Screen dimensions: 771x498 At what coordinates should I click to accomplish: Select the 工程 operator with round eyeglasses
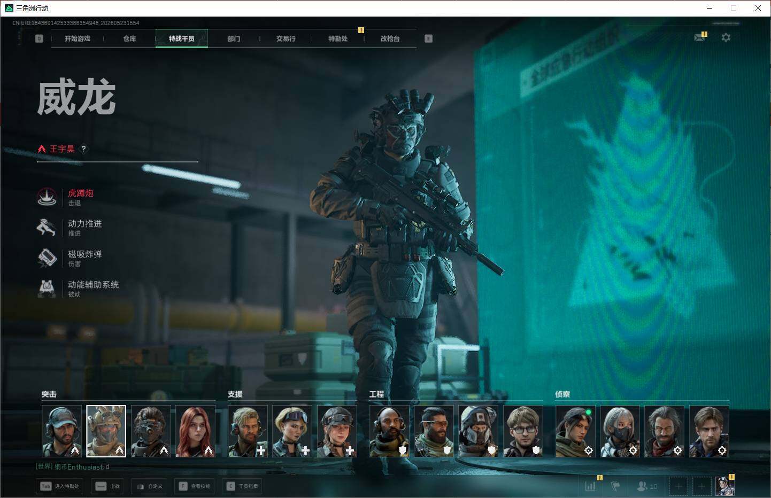pos(523,431)
